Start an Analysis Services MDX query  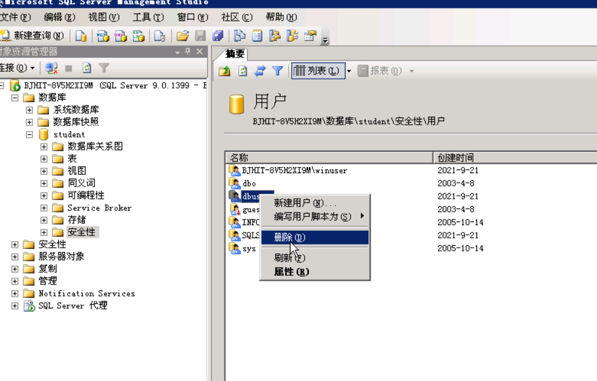(103, 36)
